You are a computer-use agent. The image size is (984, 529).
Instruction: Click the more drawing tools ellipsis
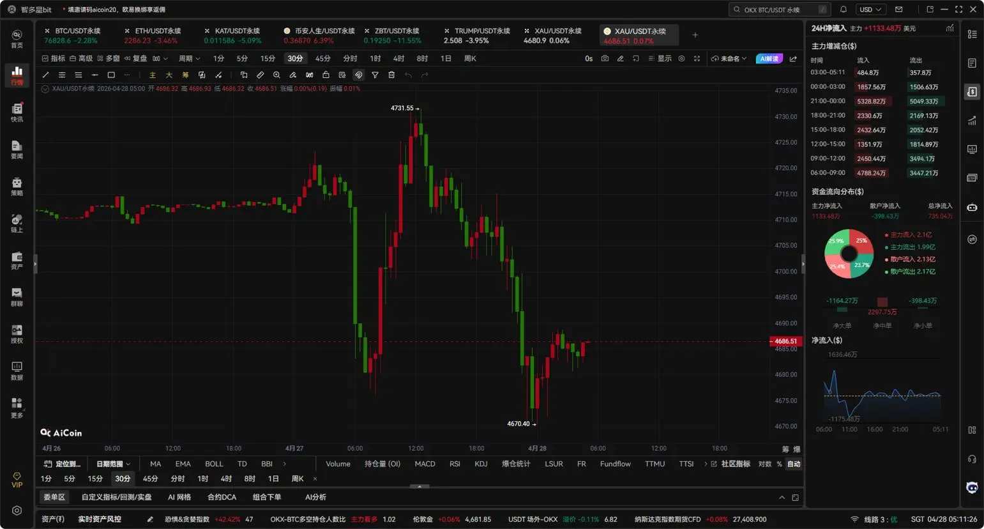click(127, 75)
